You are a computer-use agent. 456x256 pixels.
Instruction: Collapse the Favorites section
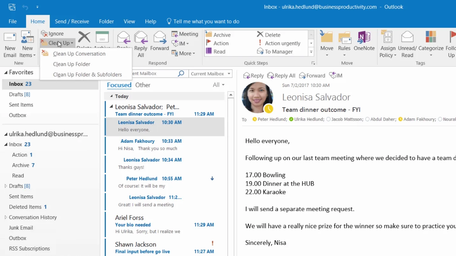click(6, 73)
